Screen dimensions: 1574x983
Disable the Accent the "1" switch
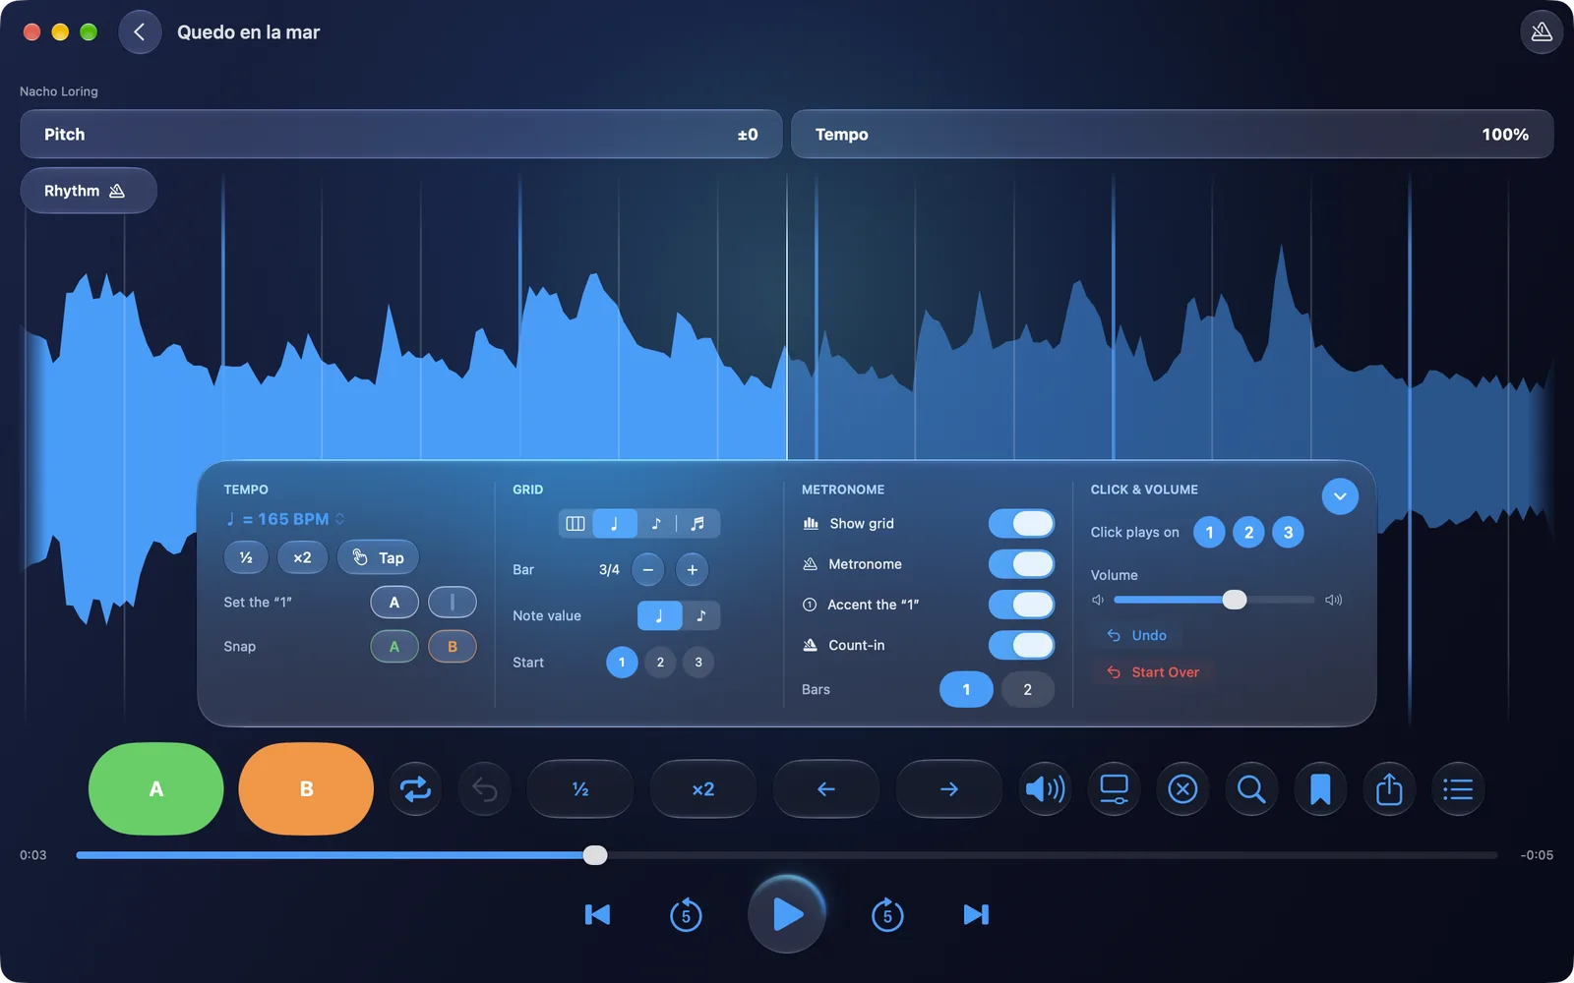[x=1021, y=605]
